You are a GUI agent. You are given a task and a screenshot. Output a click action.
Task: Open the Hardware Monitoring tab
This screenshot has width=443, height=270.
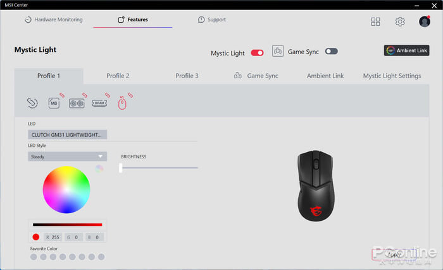point(54,20)
